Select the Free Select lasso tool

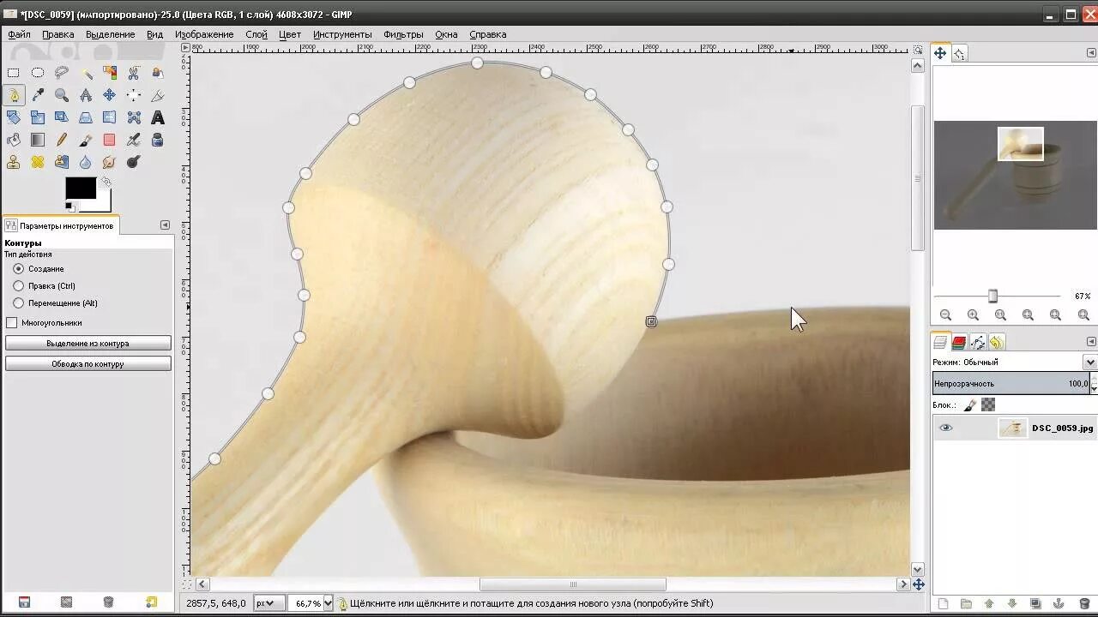click(x=62, y=73)
